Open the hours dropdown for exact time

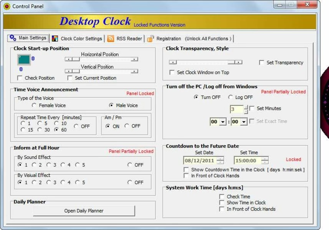(x=223, y=122)
